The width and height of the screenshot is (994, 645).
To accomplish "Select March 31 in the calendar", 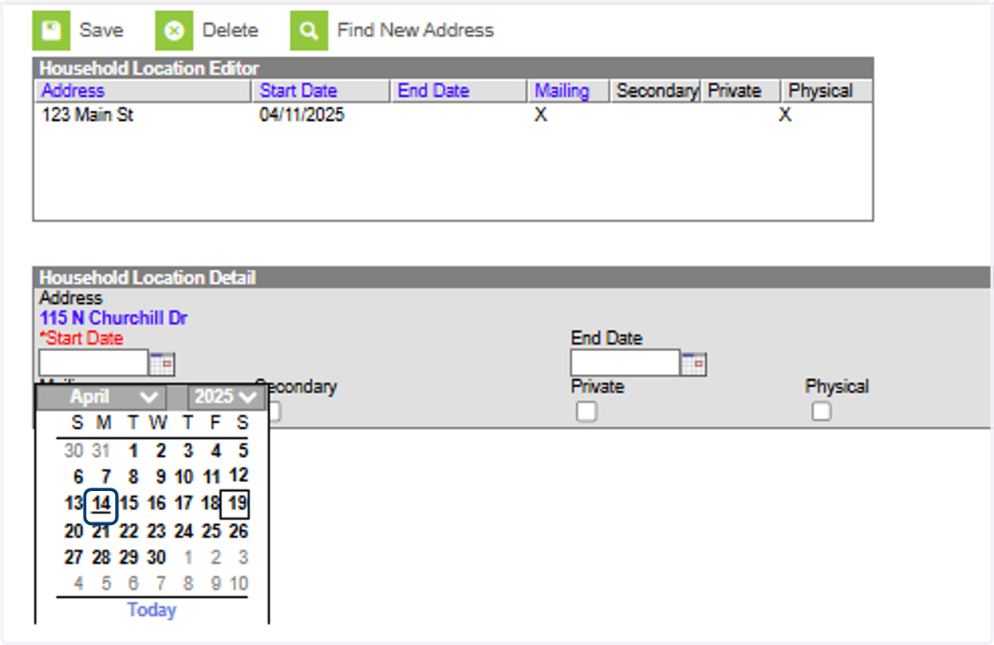I will click(102, 451).
